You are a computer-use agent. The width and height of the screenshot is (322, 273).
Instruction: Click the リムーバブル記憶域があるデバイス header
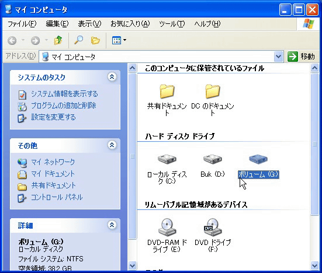click(196, 205)
